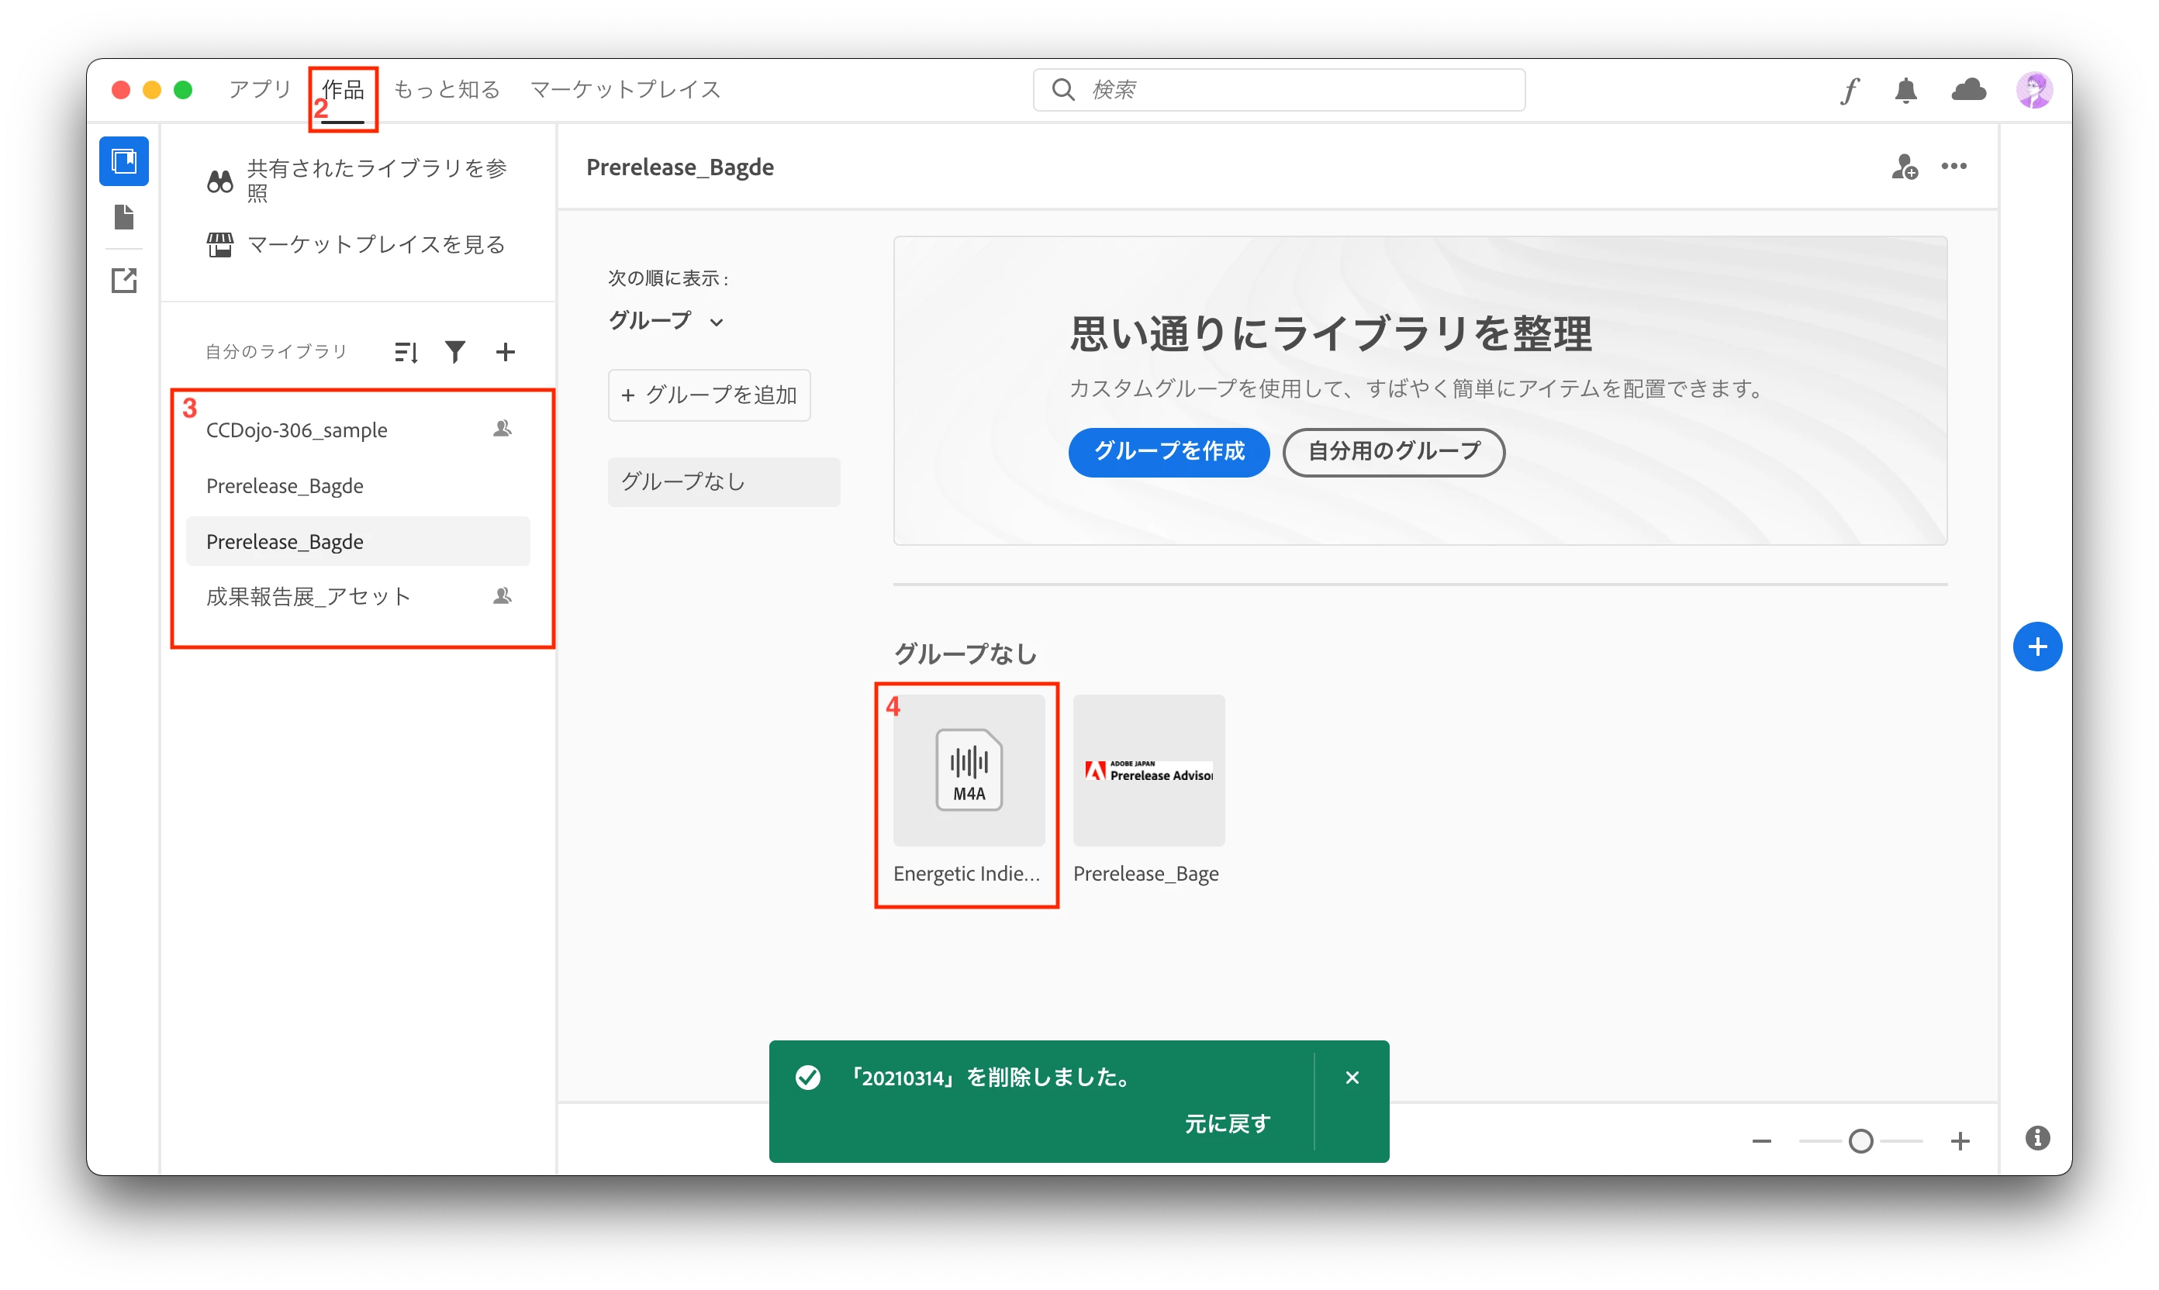Viewport: 2159px width, 1290px height.
Task: Open the fonts (f) icon
Action: pyautogui.click(x=1850, y=89)
